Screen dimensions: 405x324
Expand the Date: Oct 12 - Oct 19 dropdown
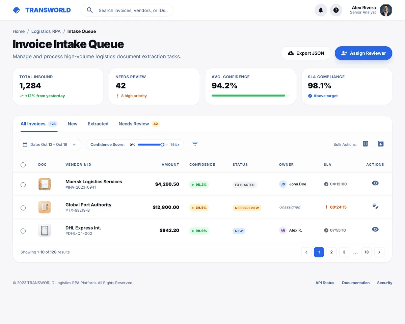click(50, 144)
